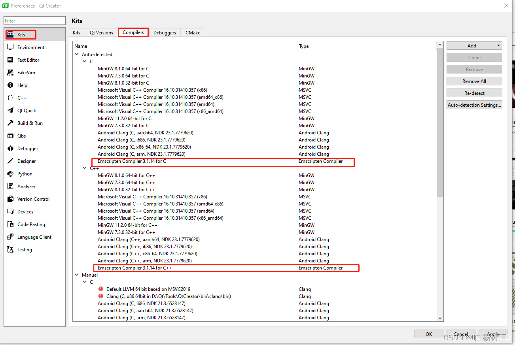Select the Environment monitor icon
The image size is (515, 345).
(11, 47)
